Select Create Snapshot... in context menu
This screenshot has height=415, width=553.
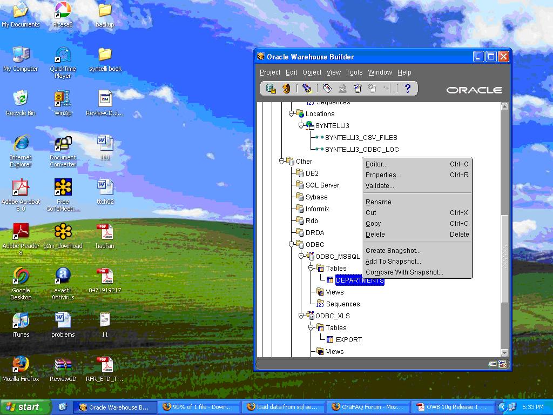point(393,251)
